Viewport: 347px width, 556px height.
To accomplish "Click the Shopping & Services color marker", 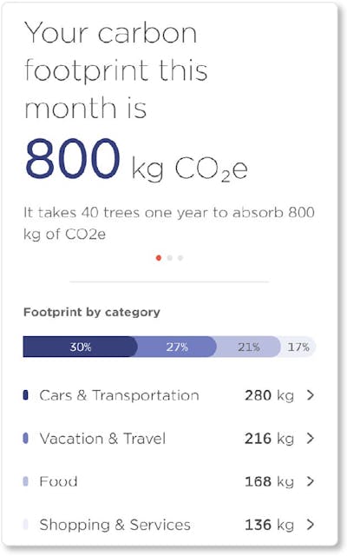I will pos(25,525).
